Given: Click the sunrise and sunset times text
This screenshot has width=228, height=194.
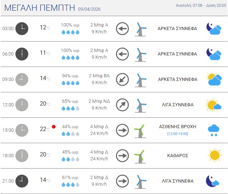Looking at the screenshot, I should click(200, 5).
